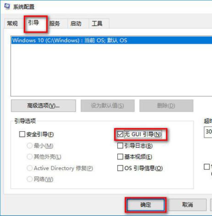
Task: Open the 引导 tab
Action: coord(33,22)
